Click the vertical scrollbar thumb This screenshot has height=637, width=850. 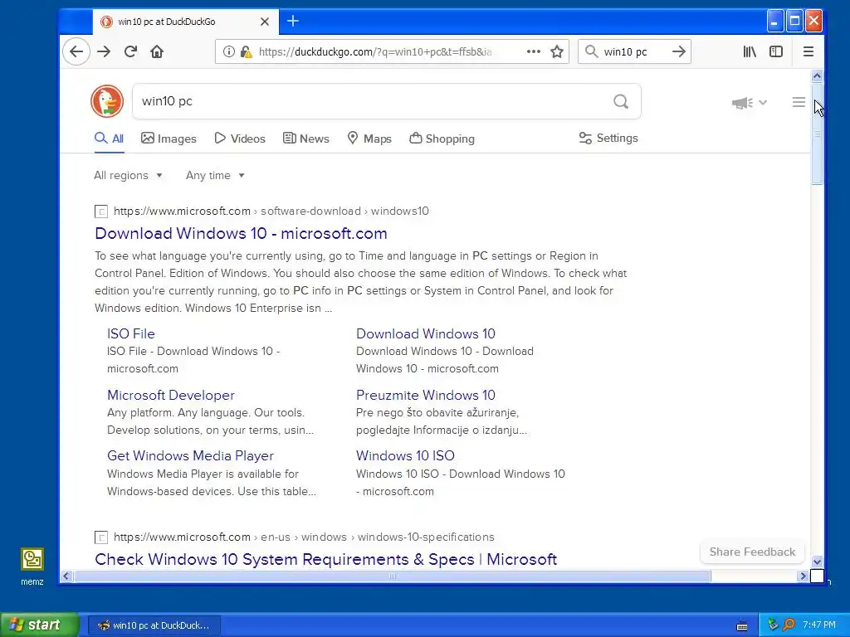pyautogui.click(x=817, y=134)
